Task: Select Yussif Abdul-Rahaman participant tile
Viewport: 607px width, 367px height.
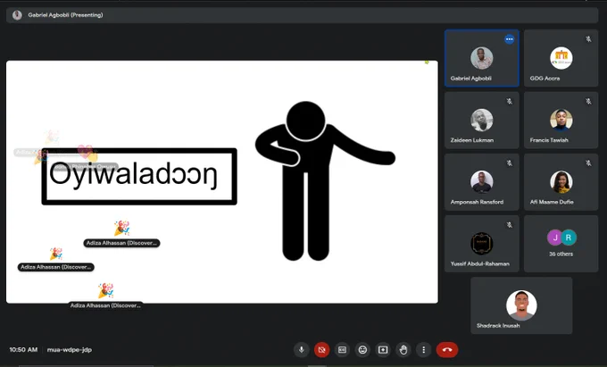Action: point(481,244)
